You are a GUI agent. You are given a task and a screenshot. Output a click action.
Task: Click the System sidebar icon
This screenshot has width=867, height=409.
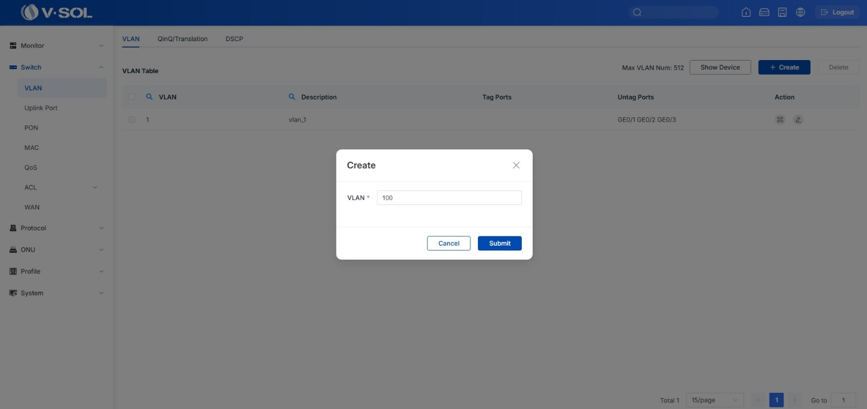(13, 293)
